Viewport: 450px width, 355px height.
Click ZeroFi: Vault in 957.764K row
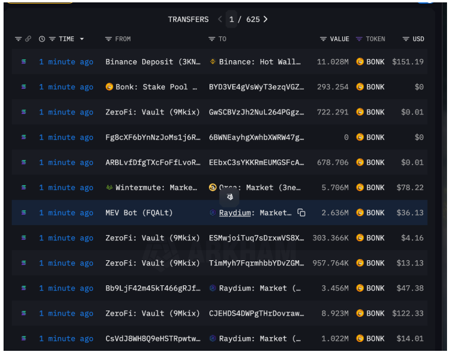pyautogui.click(x=152, y=263)
